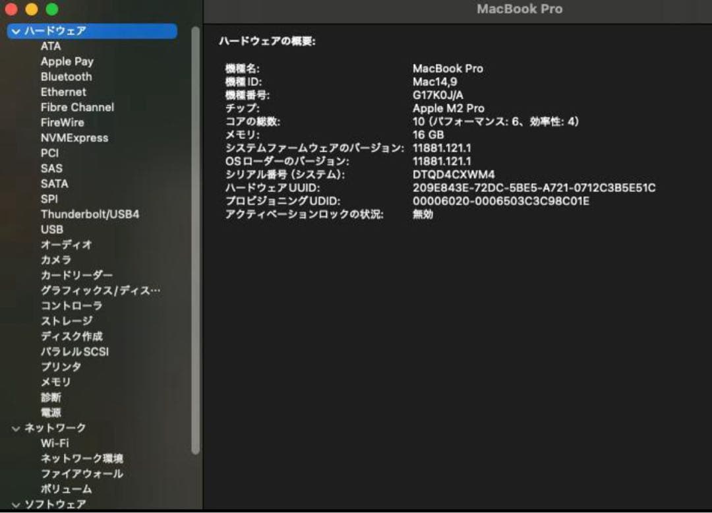The image size is (712, 513).
Task: Select the Ethernet entry in the sidebar
Action: click(x=63, y=92)
